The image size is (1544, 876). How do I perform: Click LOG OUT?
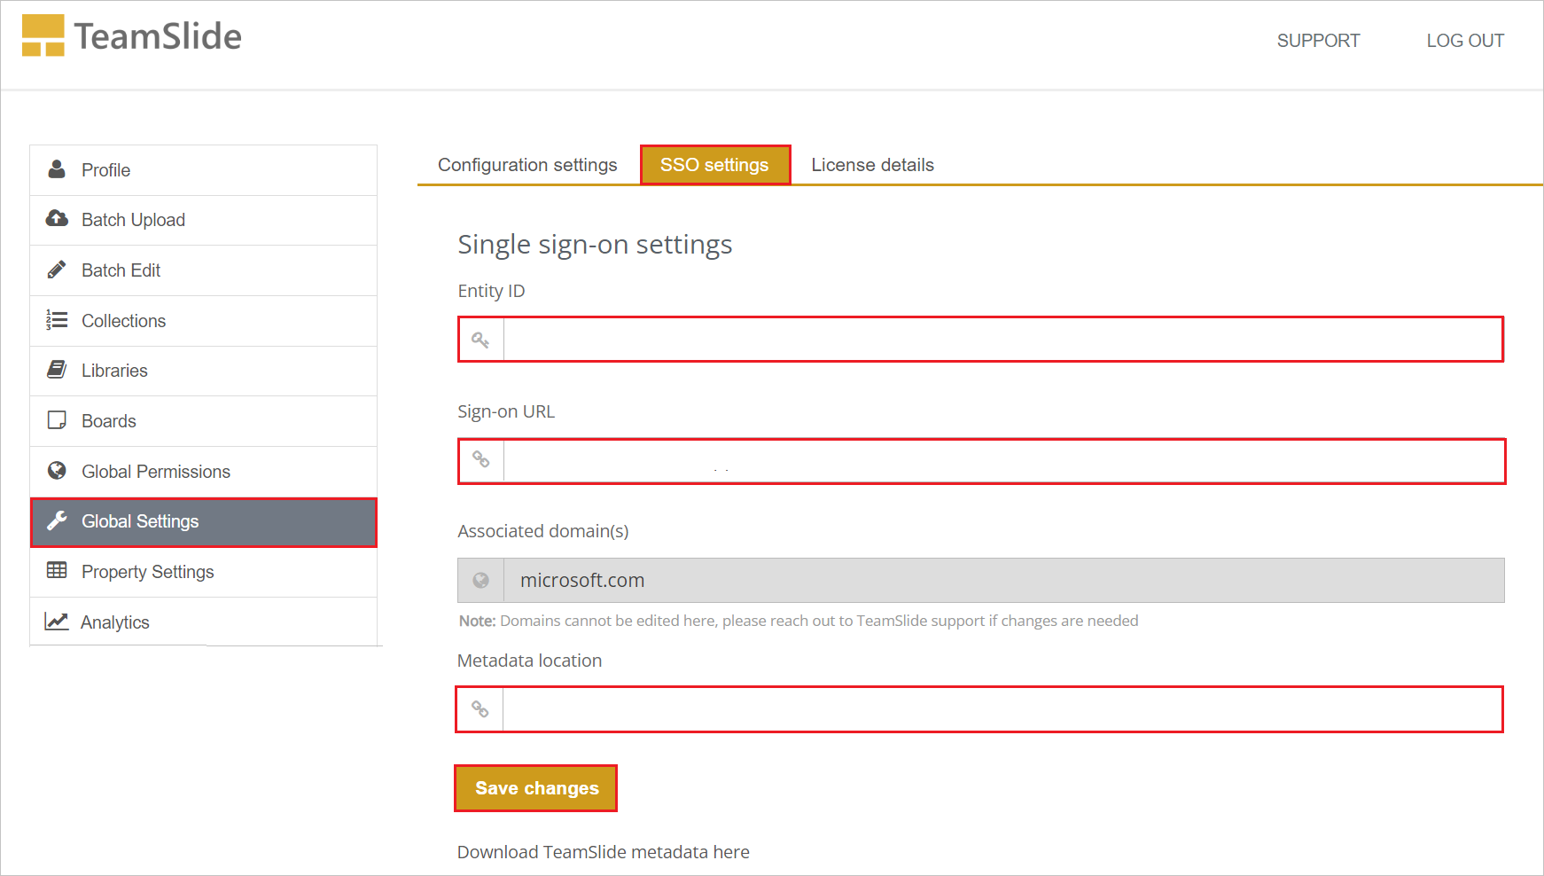pyautogui.click(x=1465, y=40)
